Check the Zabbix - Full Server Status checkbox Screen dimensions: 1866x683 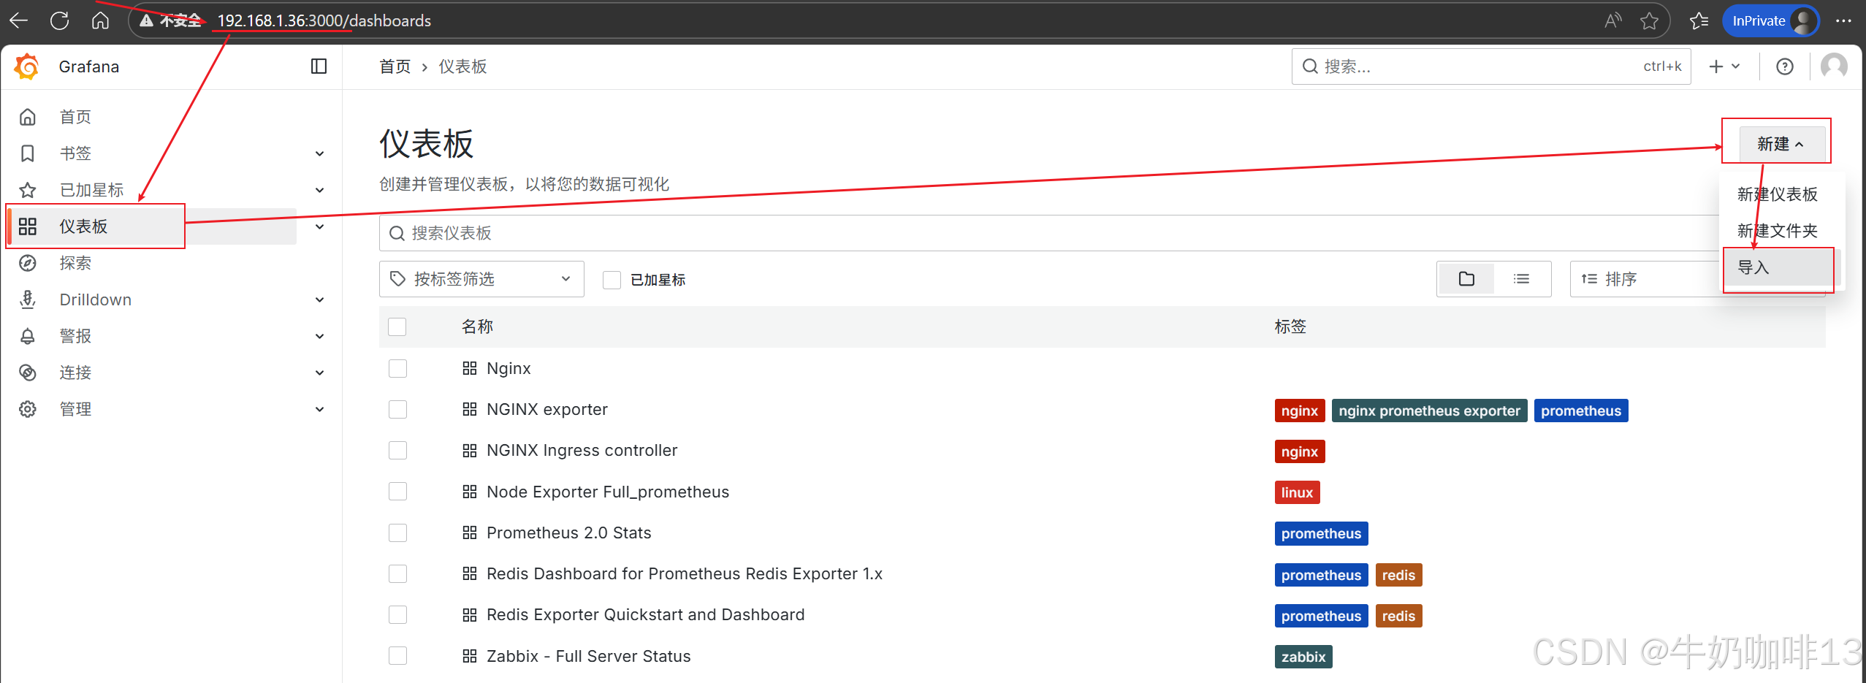[x=397, y=656]
